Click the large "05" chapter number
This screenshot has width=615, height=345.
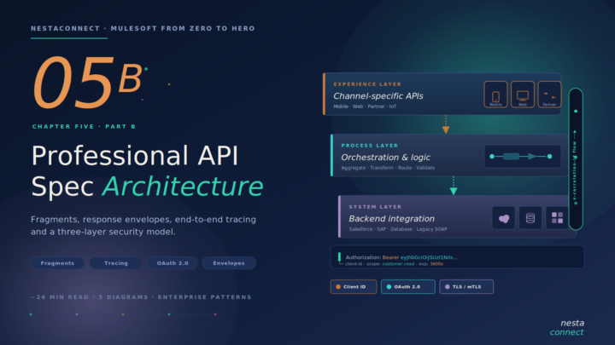click(73, 82)
